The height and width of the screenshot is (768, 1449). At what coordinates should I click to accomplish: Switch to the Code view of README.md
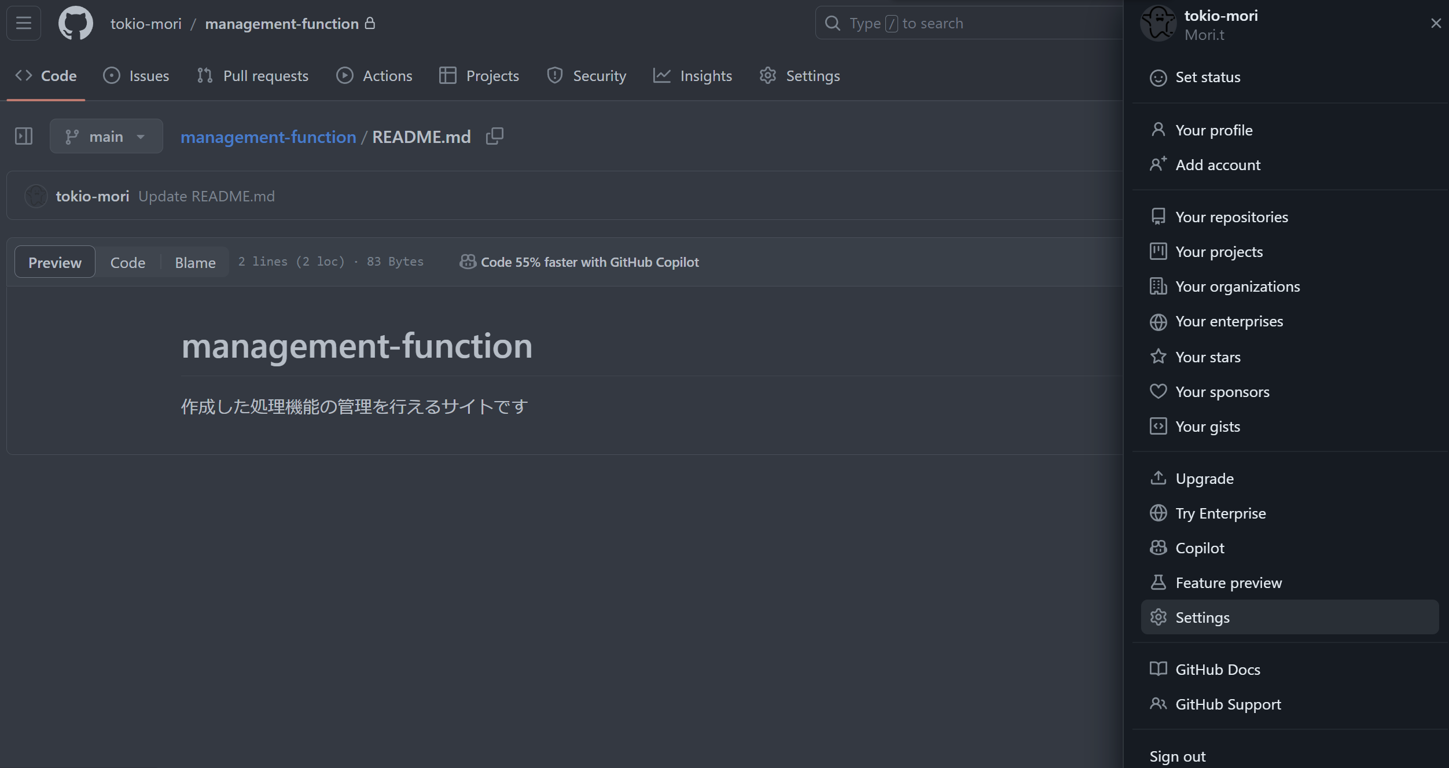(128, 262)
